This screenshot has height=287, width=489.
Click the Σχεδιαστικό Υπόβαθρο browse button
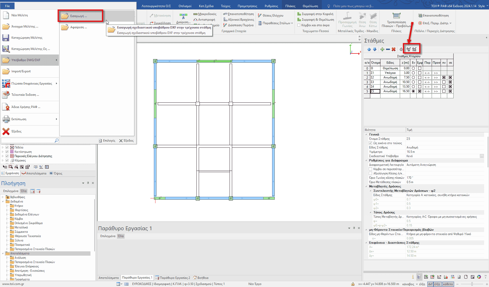pyautogui.click(x=482, y=156)
